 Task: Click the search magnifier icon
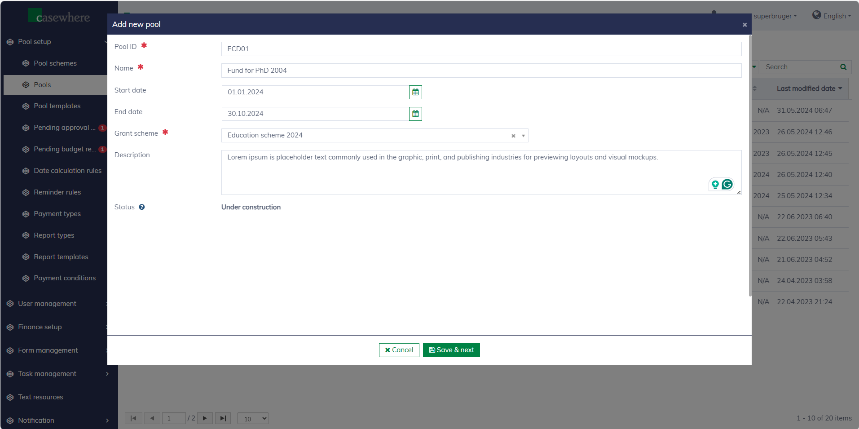pyautogui.click(x=843, y=67)
